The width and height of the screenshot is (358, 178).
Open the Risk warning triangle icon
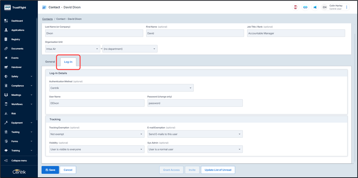[6, 114]
